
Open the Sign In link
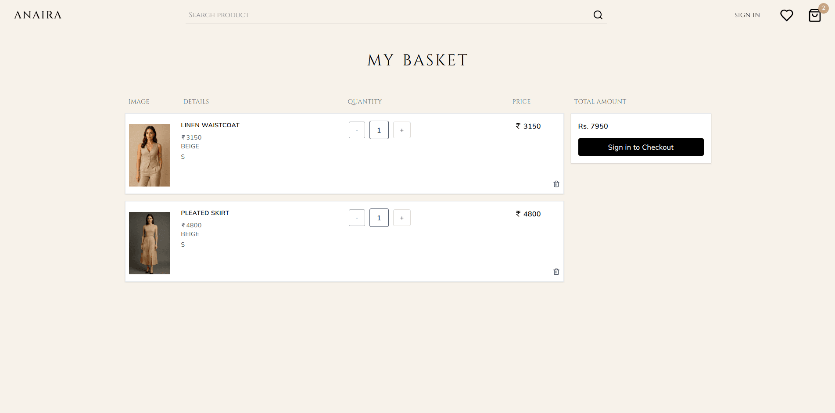(x=747, y=15)
